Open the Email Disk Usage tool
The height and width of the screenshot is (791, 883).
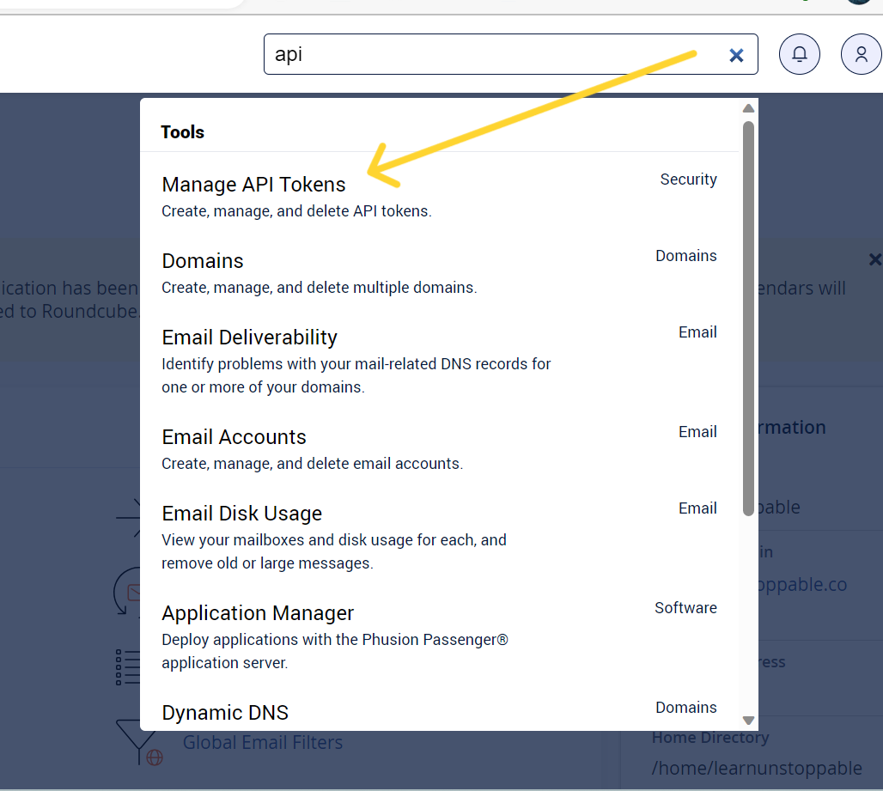point(241,514)
